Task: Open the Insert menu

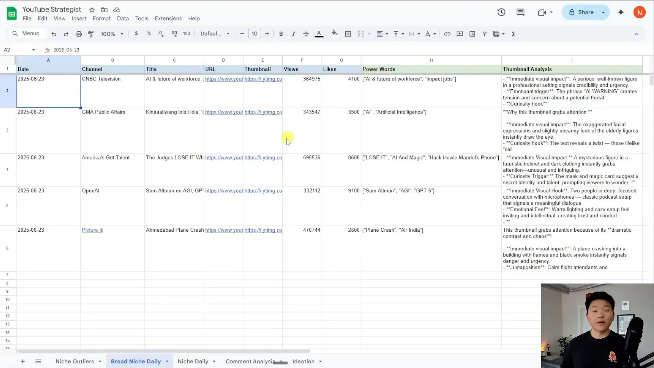Action: [79, 18]
